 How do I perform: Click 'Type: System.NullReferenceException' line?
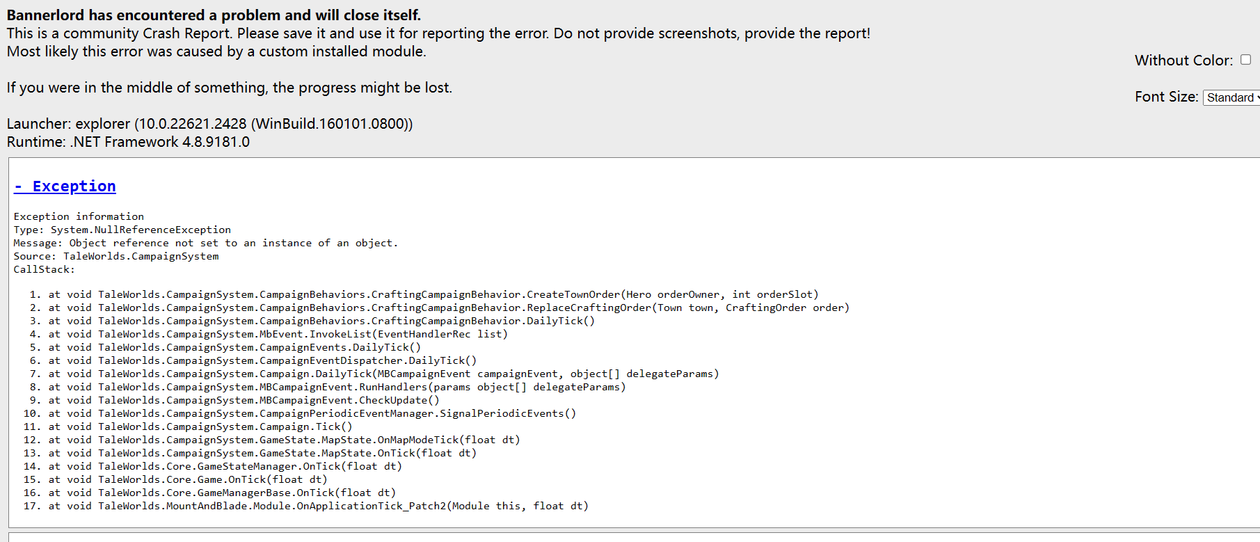tap(122, 230)
